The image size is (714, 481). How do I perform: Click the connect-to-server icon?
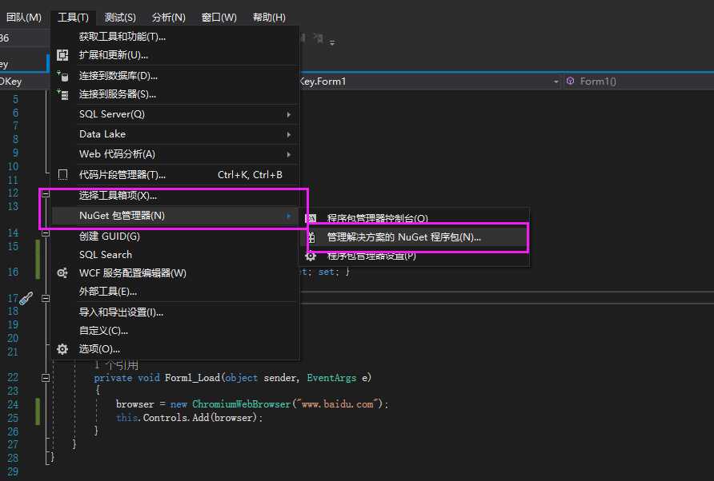[62, 94]
